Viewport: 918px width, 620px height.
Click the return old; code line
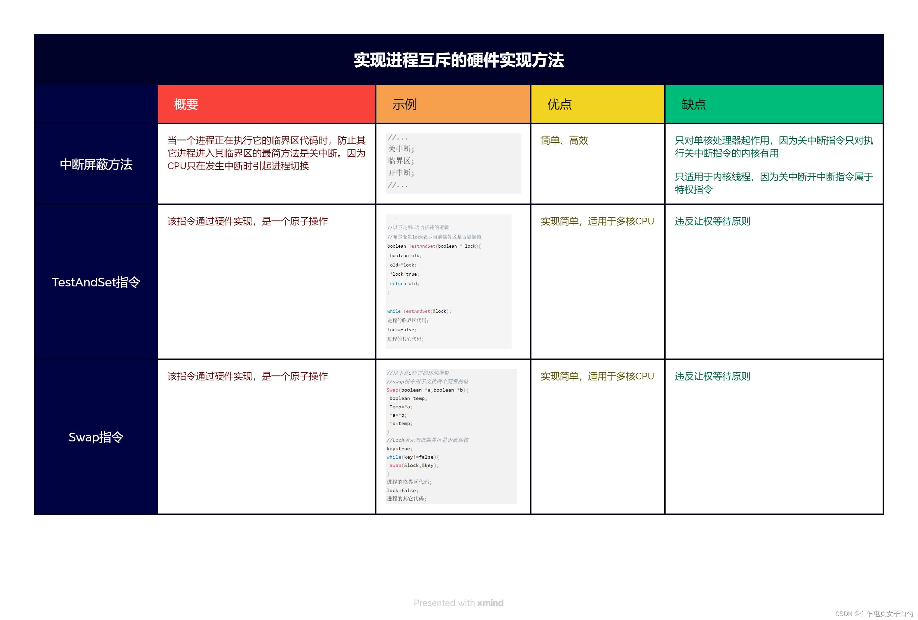[x=404, y=283]
